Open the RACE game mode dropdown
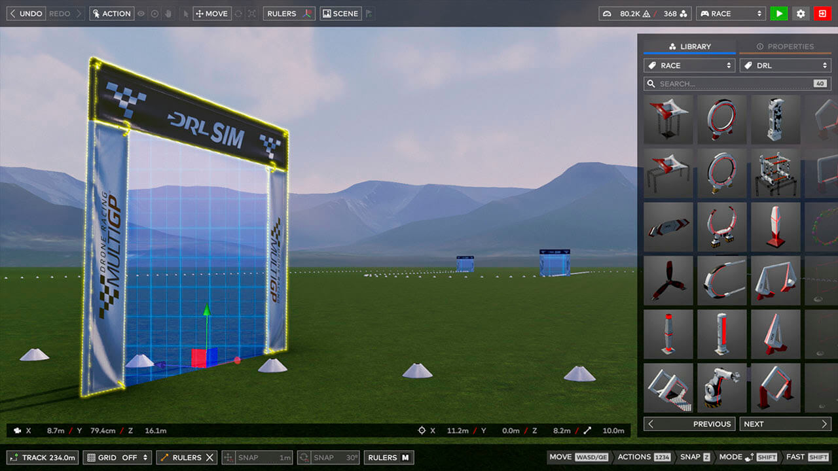 click(x=731, y=13)
